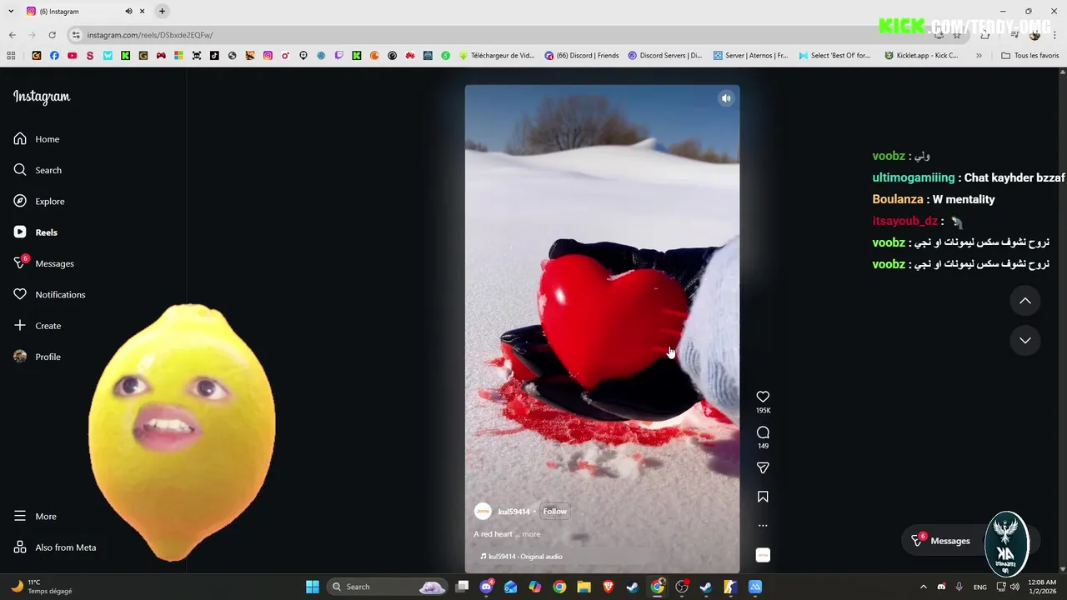
Task: Expand the caption with 'more'
Action: pyautogui.click(x=531, y=534)
